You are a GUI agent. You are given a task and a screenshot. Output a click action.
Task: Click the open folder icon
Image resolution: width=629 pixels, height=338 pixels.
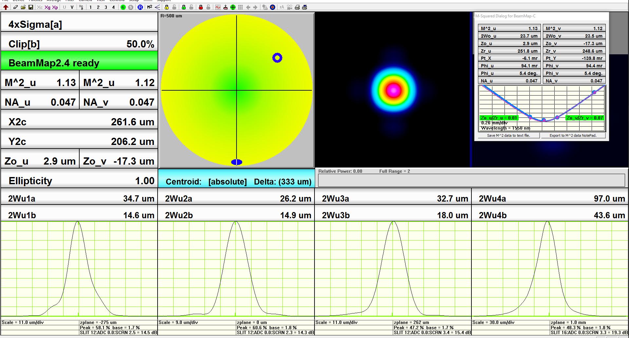pos(23,7)
